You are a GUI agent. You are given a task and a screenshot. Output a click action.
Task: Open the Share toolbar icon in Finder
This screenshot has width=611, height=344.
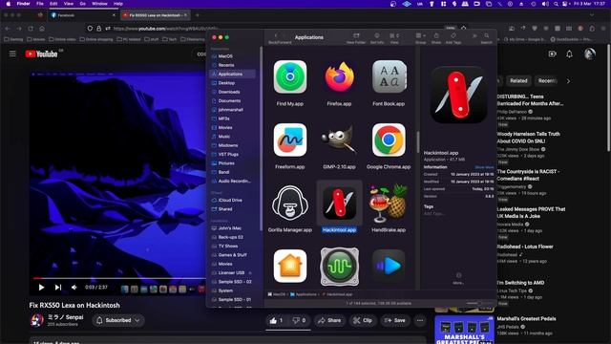click(x=436, y=36)
